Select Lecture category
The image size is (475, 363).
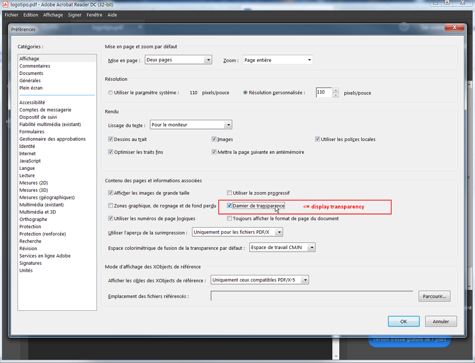click(57, 176)
